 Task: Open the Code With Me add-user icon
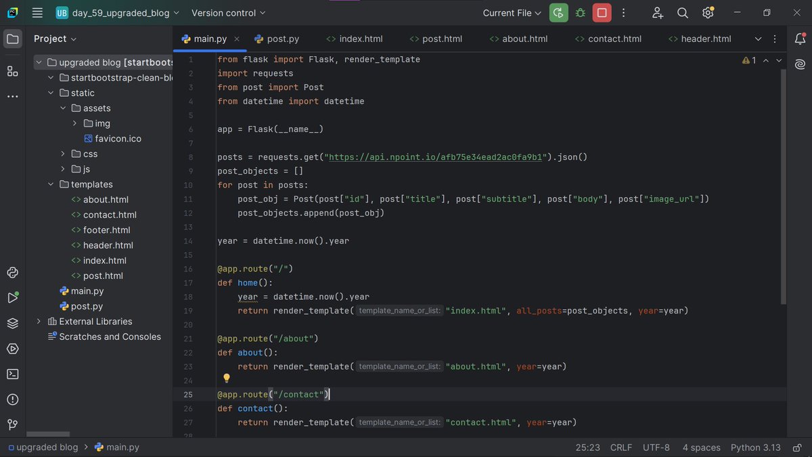point(658,13)
